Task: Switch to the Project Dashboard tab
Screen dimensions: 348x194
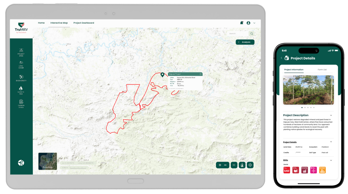Action: [84, 23]
